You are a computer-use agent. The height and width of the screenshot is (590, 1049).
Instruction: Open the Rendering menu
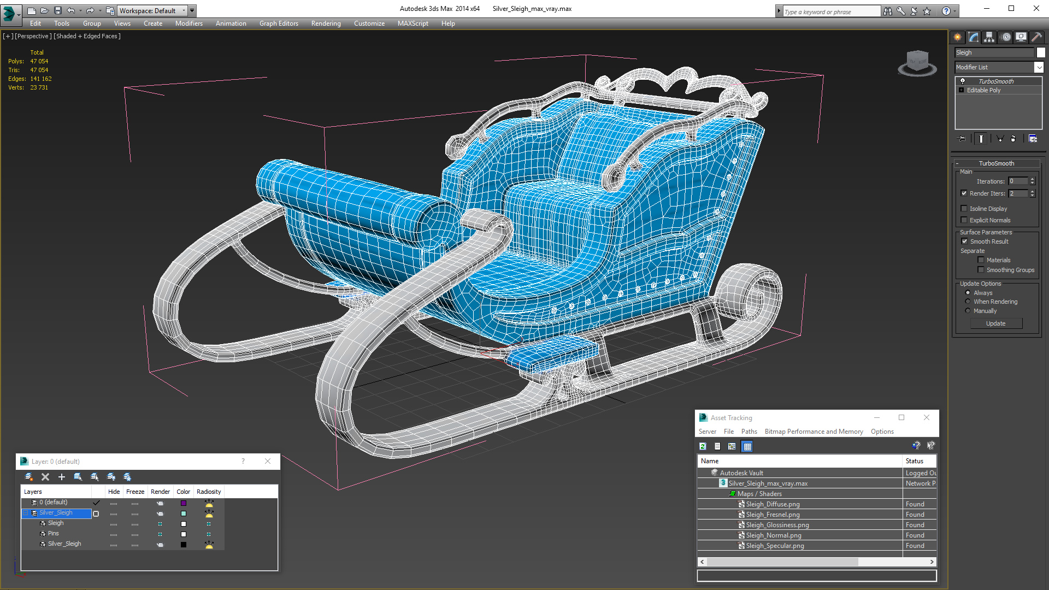[326, 23]
